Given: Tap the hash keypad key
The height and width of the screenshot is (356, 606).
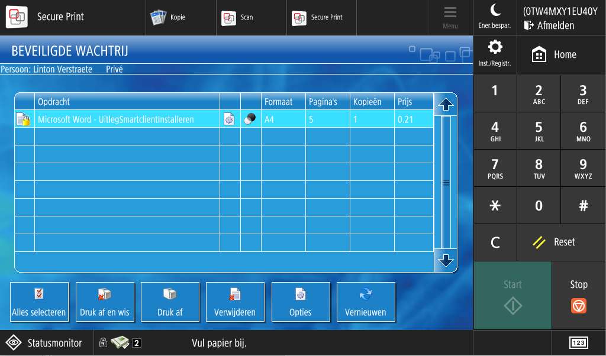Looking at the screenshot, I should [x=583, y=205].
